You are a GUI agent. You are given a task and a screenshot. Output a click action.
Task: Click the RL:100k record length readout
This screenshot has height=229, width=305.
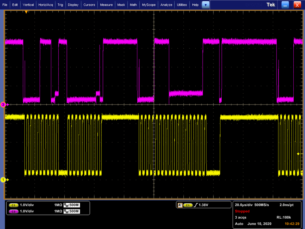pos(284,217)
